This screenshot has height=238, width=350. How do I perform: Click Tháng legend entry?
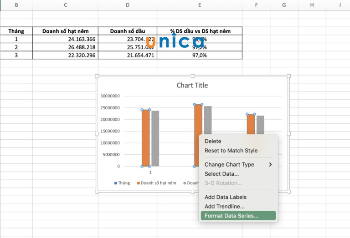[x=122, y=183]
